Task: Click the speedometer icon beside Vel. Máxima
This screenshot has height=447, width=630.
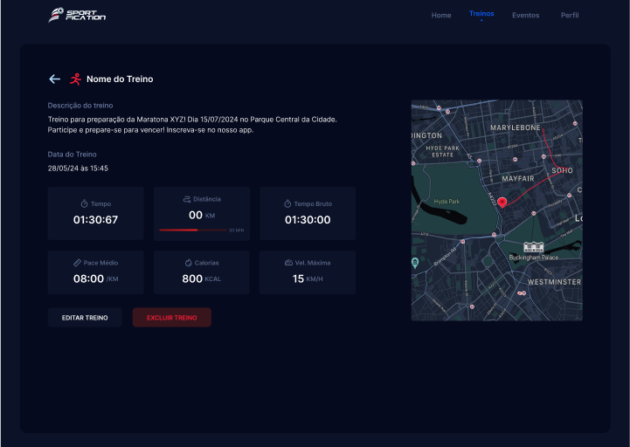Action: pos(288,263)
